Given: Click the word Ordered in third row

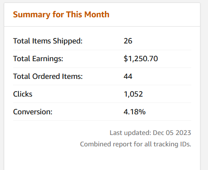Looking at the screenshot, I should click(x=46, y=76).
